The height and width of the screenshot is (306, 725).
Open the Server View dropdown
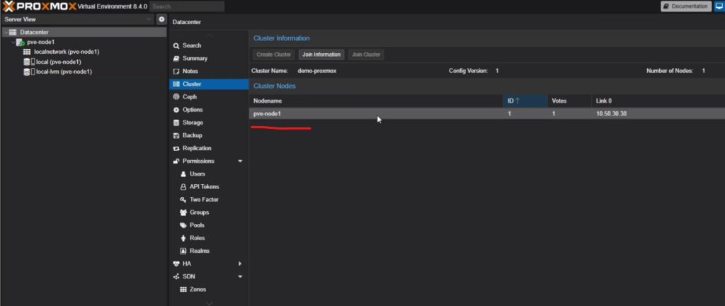pyautogui.click(x=149, y=19)
